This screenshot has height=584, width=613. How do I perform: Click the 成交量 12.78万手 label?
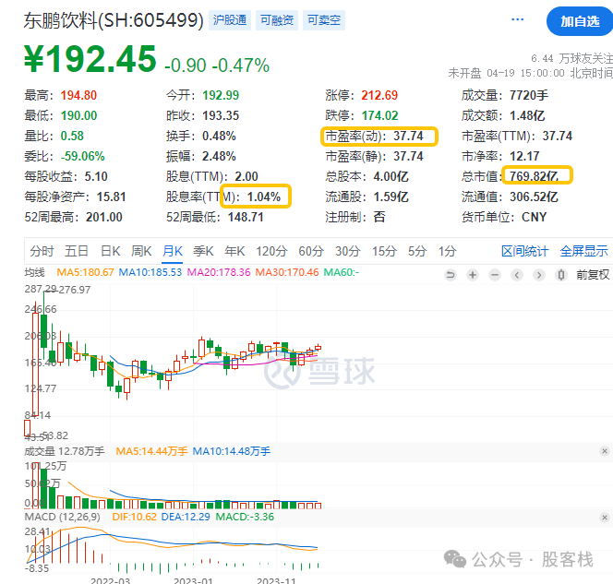65,451
